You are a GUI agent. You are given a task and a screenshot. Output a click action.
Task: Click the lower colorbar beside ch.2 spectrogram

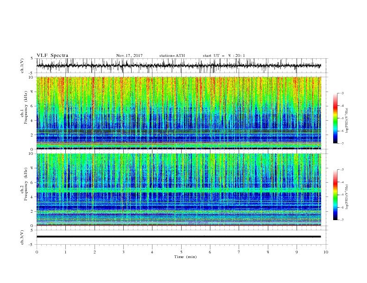click(x=335, y=195)
